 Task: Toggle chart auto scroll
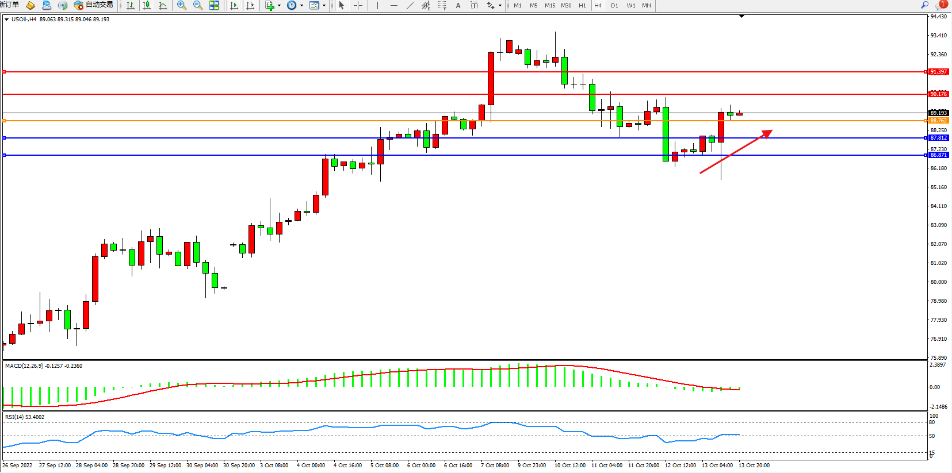(x=234, y=6)
